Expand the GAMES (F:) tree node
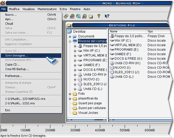This screenshot has width=174, height=138. click(75, 65)
